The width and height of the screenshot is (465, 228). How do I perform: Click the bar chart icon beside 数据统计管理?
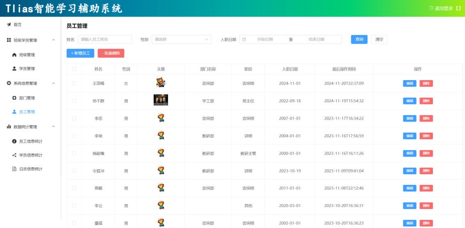pos(9,127)
